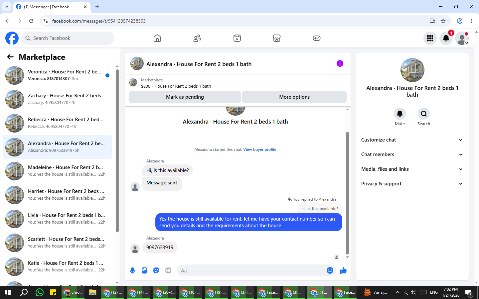Open Zachary's conversation
Screen dimensions: 479x299
pyautogui.click(x=58, y=99)
